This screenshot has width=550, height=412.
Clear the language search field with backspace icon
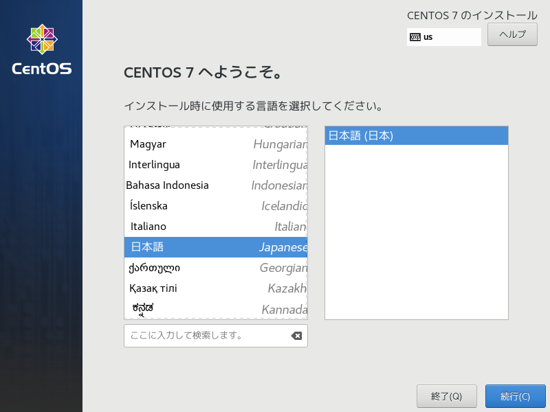(x=296, y=336)
